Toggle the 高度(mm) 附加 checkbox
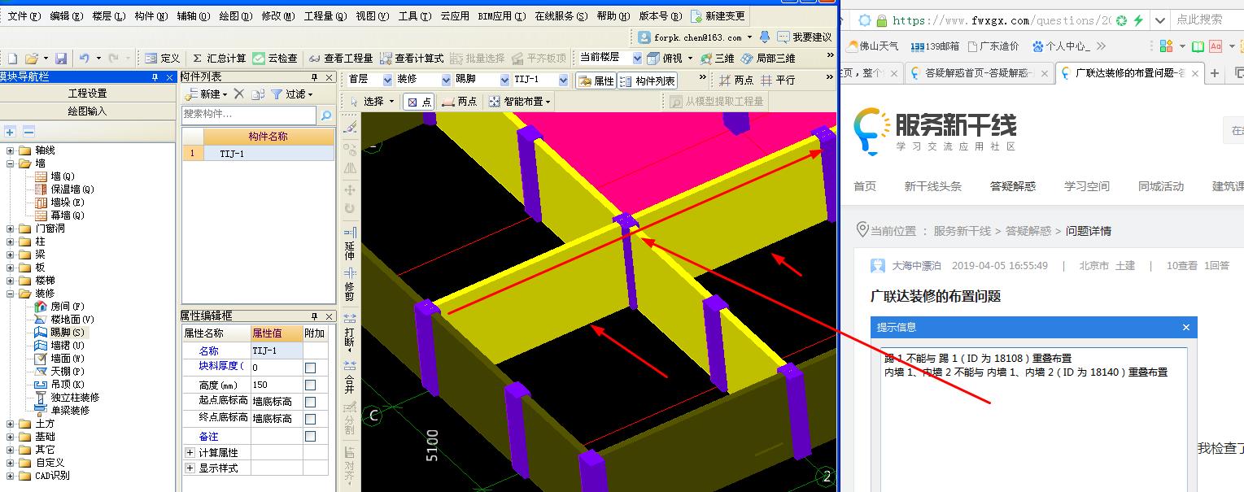 tap(310, 385)
